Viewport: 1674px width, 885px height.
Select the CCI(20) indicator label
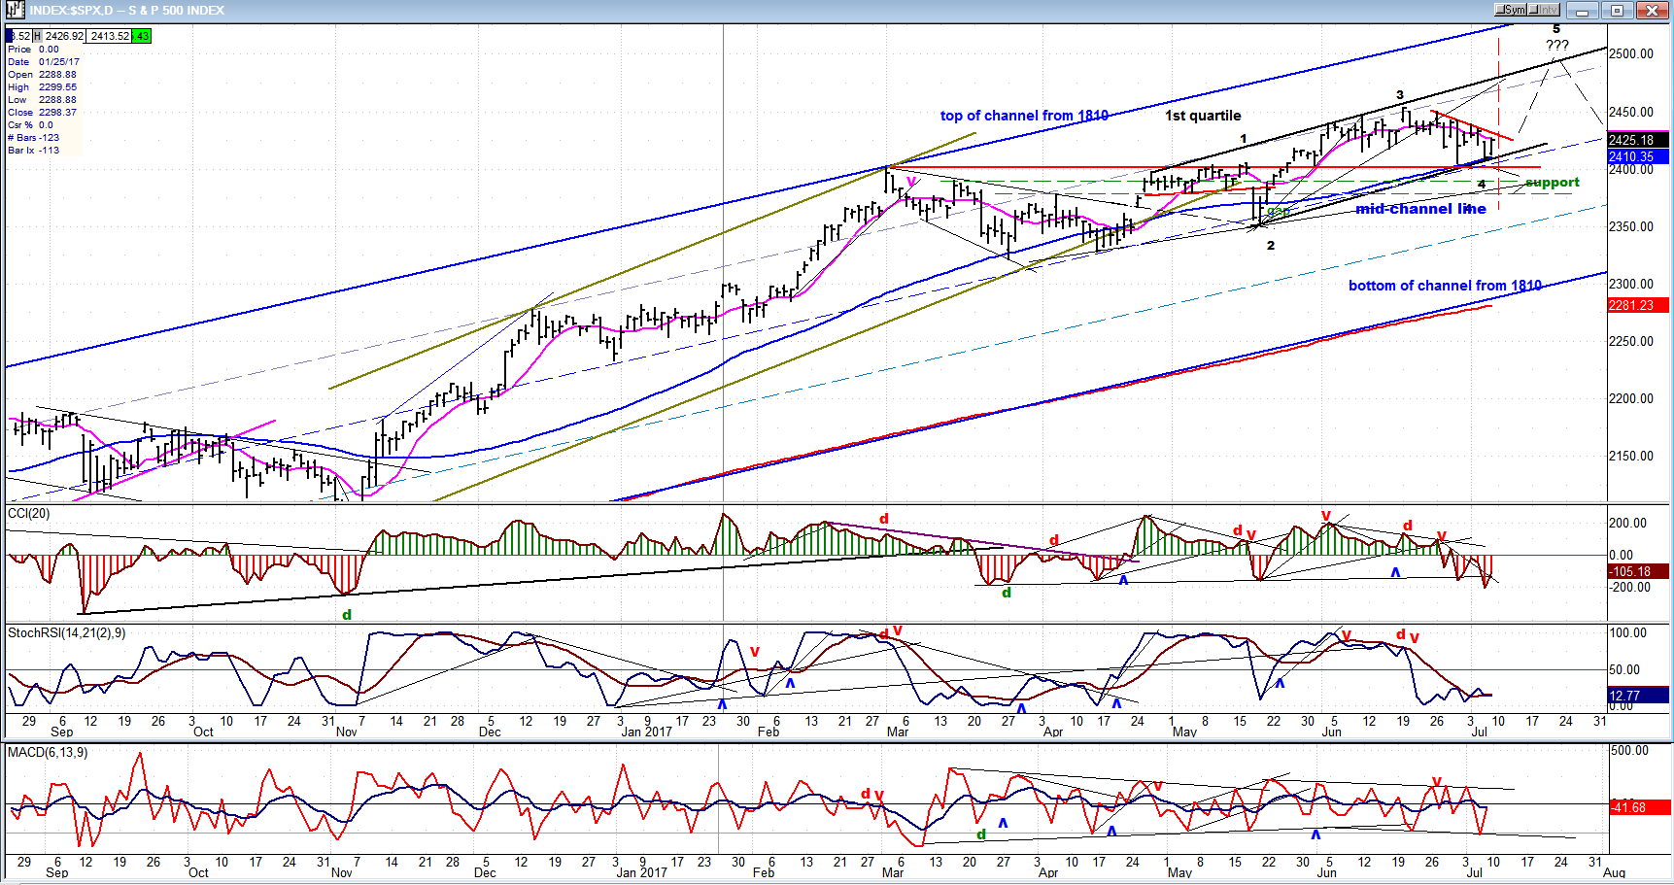[28, 513]
